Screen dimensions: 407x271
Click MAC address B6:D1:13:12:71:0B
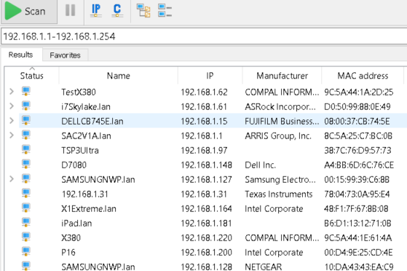pos(357,223)
